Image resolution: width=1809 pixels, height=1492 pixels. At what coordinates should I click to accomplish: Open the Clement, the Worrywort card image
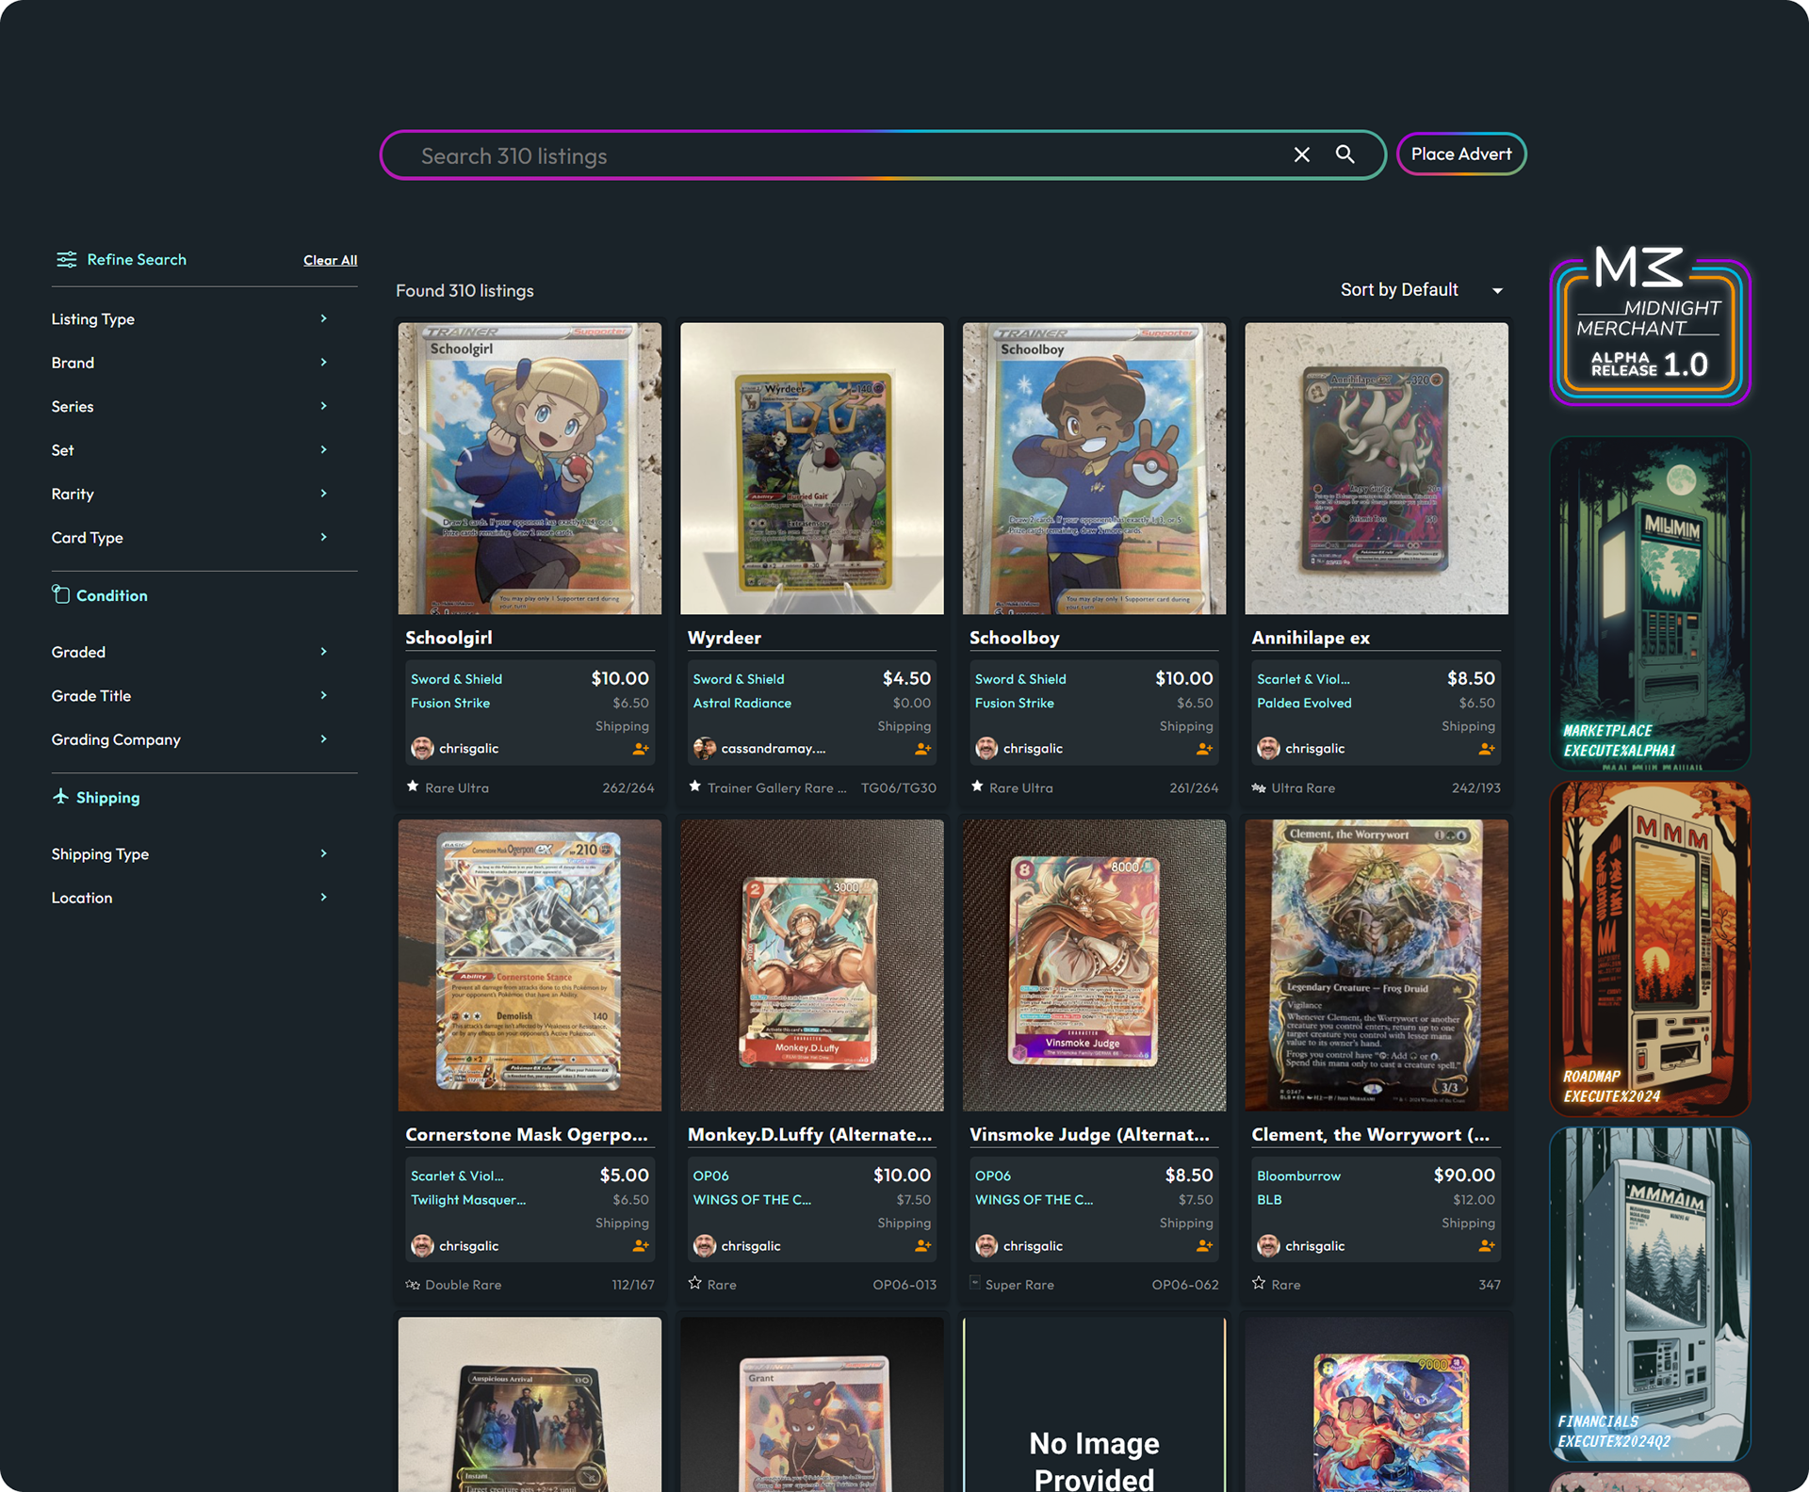tap(1377, 965)
